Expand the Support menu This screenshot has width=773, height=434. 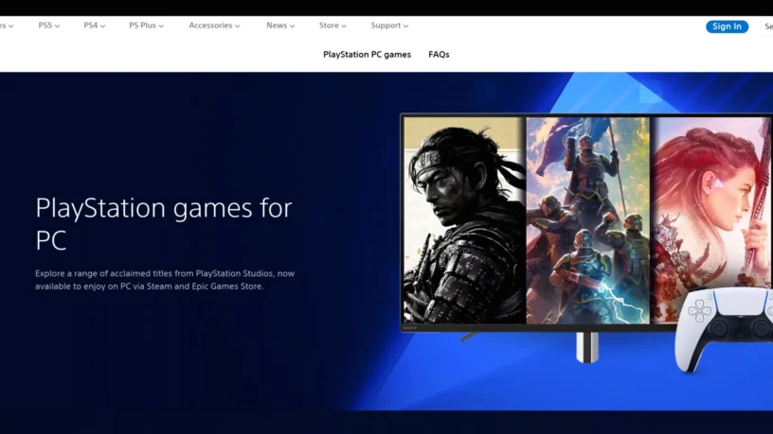point(389,26)
